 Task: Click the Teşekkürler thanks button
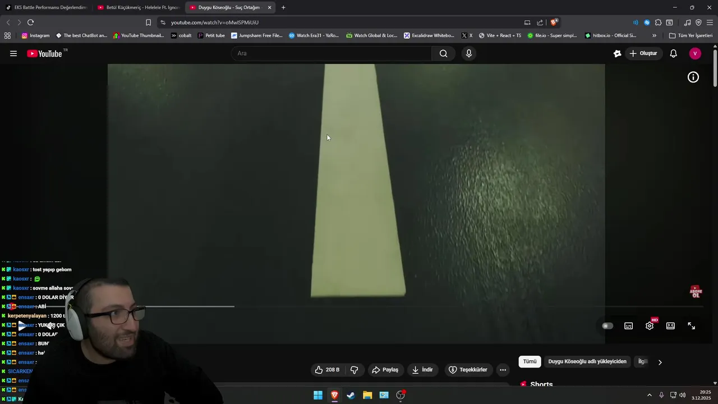[x=468, y=370]
